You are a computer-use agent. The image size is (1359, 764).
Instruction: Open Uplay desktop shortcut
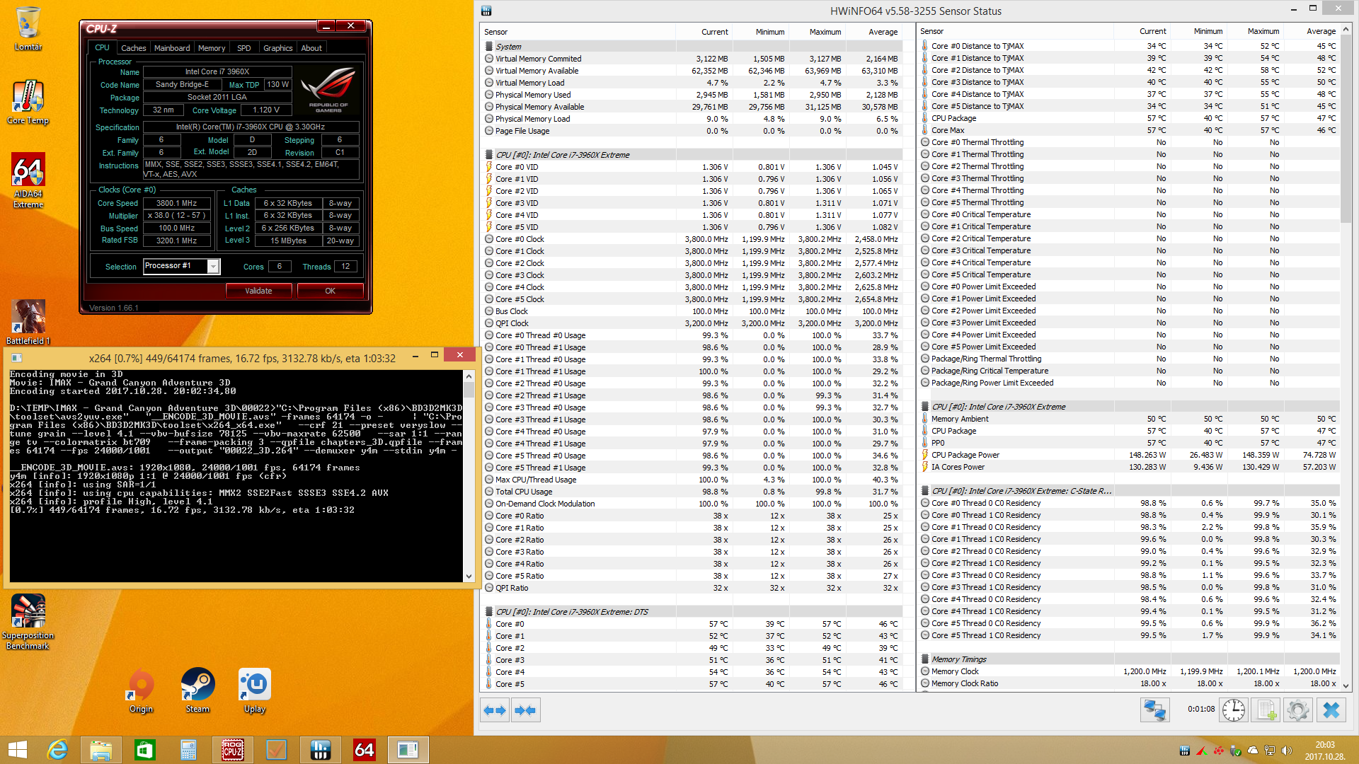click(254, 690)
